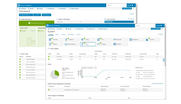Click search magnifier in Dashboard window
The width and height of the screenshot is (181, 104).
[x=125, y=5]
